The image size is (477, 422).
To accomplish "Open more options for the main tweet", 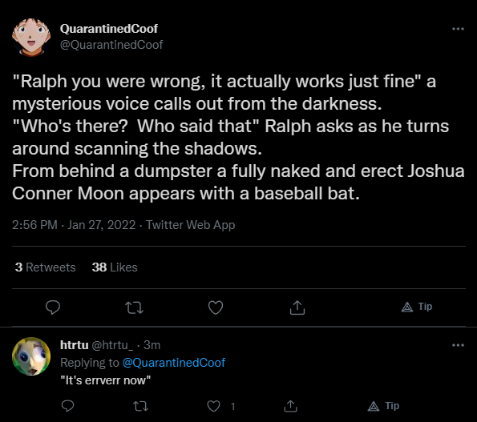I will 458,29.
